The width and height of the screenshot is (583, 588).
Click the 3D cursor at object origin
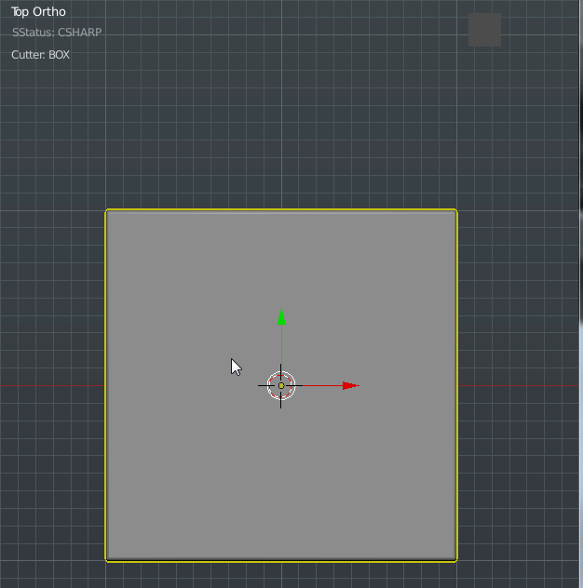pyautogui.click(x=281, y=385)
